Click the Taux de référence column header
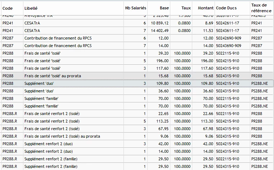Screen dimensions: 274x170 [261, 8]
